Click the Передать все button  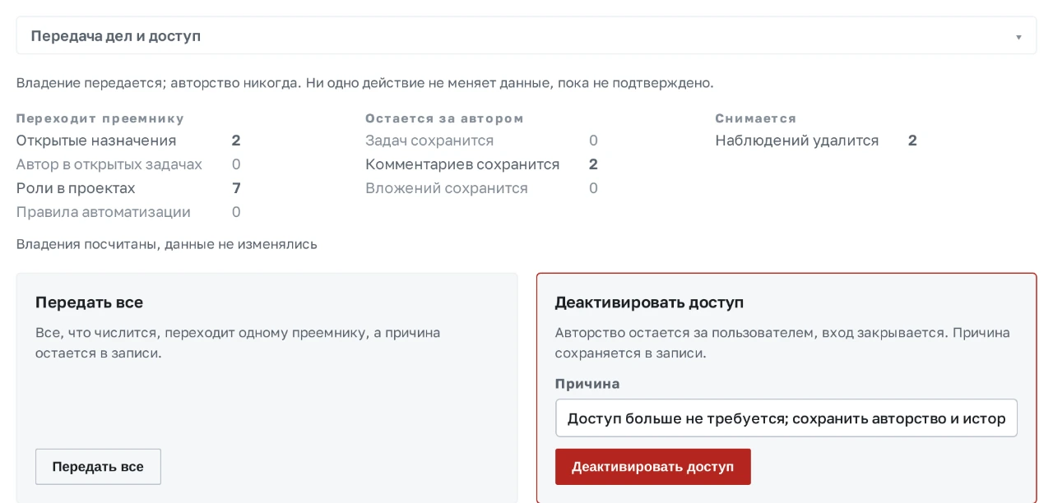coord(98,467)
